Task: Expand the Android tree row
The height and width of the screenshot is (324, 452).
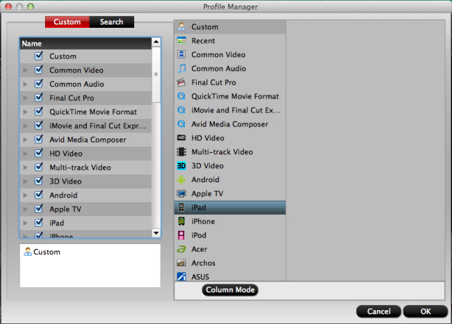Action: 25,195
